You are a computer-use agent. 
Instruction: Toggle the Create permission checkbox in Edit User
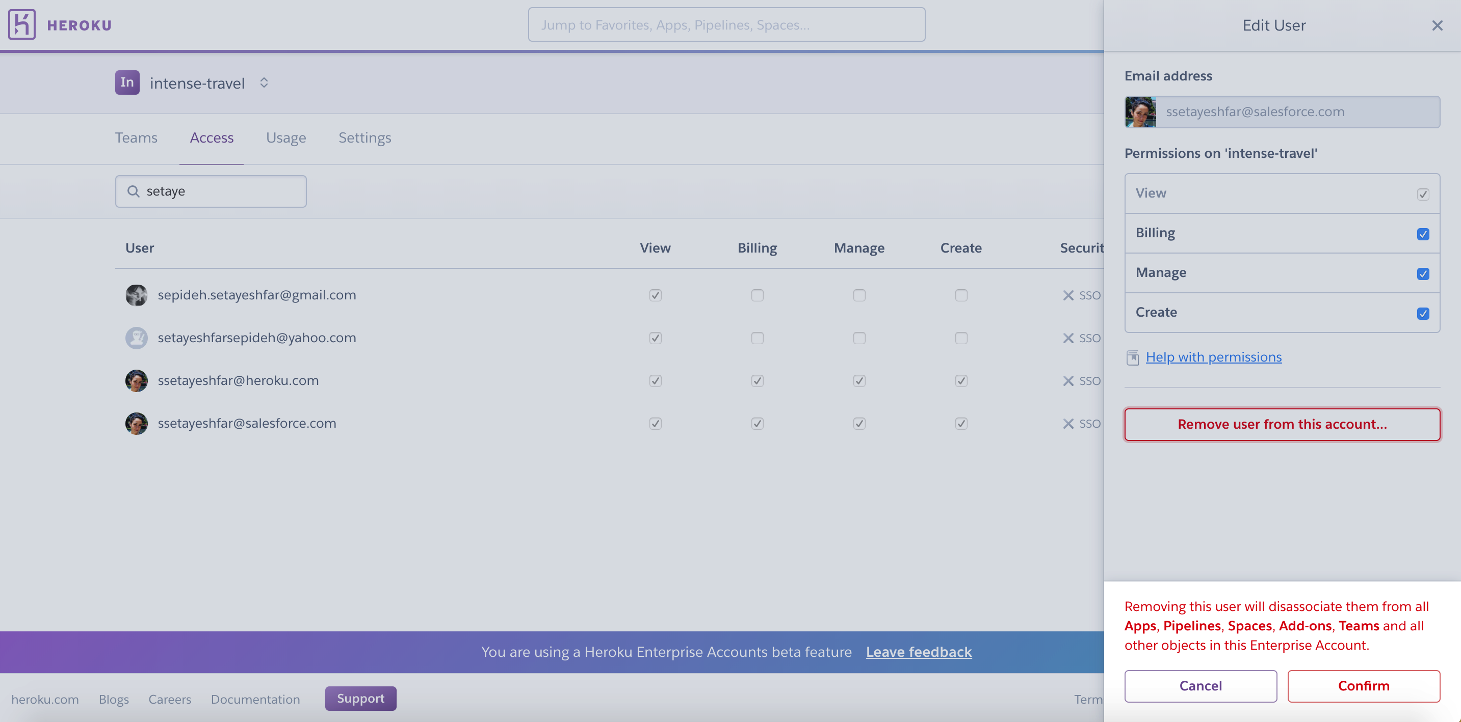[x=1422, y=313]
